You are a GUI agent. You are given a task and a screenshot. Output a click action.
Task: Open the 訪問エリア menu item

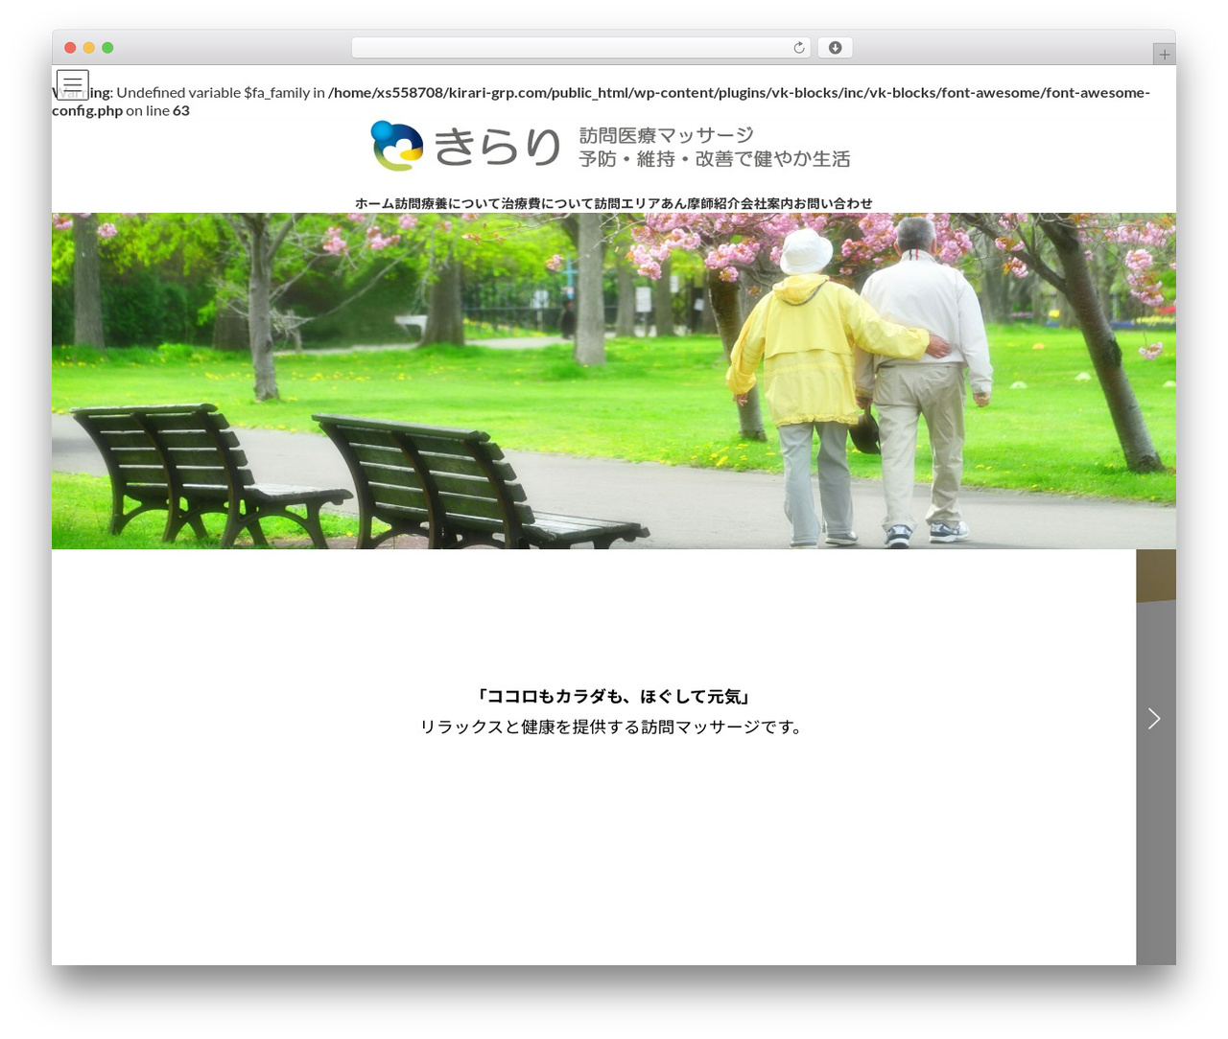click(x=627, y=203)
